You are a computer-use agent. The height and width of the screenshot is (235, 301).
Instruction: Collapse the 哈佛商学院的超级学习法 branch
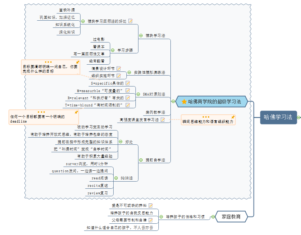pyautogui.click(x=173, y=101)
